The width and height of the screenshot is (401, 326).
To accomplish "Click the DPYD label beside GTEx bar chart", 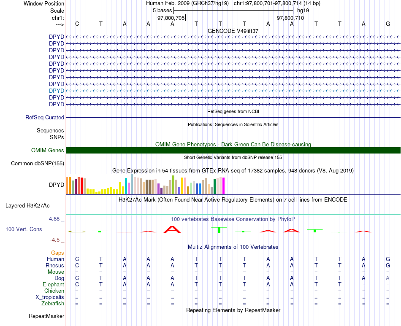I will pos(57,185).
